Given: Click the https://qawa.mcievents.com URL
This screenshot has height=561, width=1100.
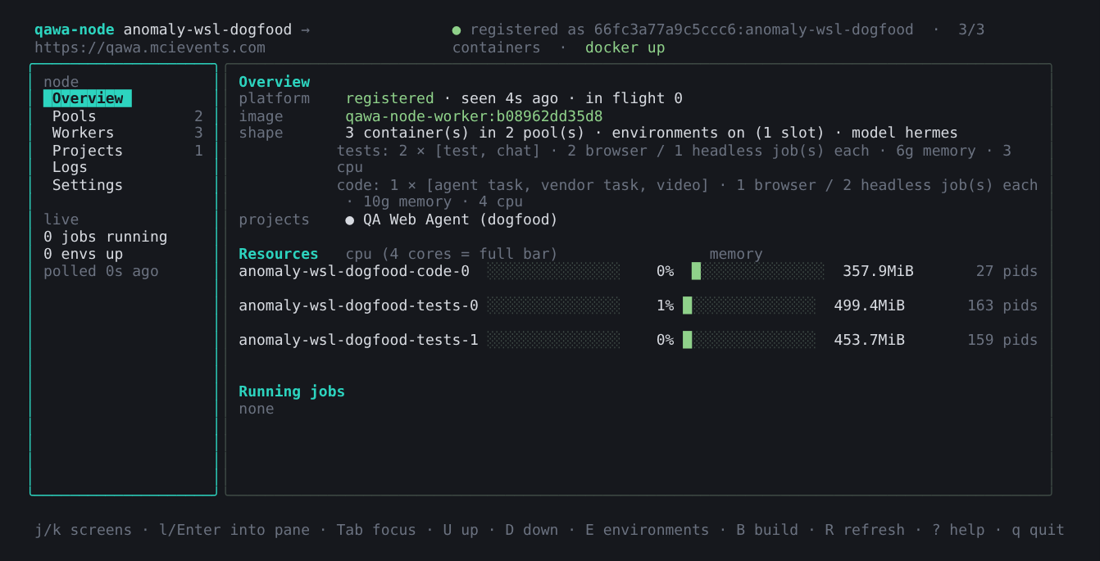Looking at the screenshot, I should click(150, 48).
